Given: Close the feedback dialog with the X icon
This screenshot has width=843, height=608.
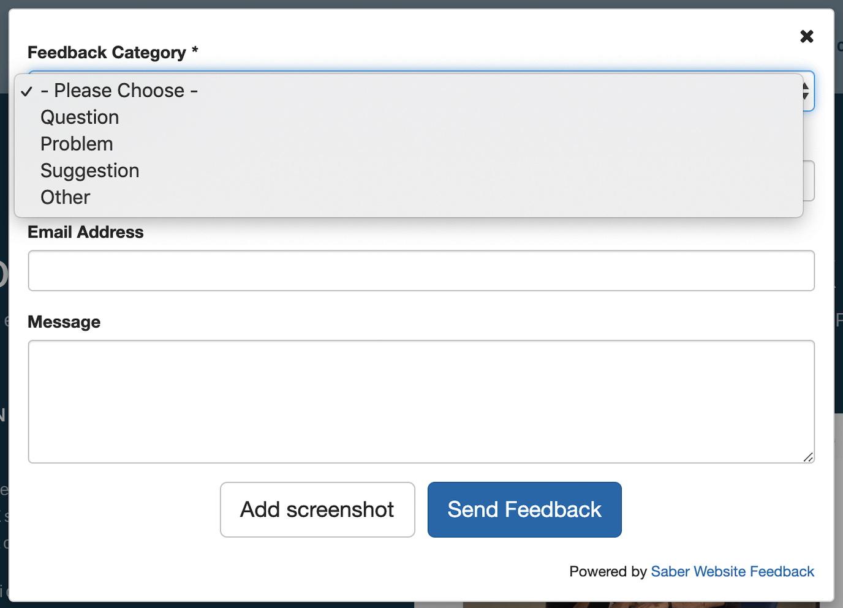Looking at the screenshot, I should coord(806,36).
